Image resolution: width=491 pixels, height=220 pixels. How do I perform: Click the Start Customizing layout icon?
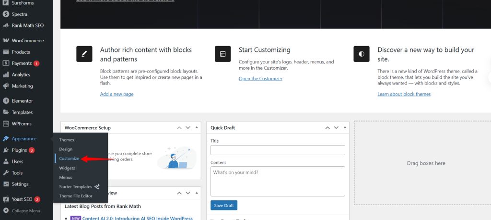coord(222,54)
